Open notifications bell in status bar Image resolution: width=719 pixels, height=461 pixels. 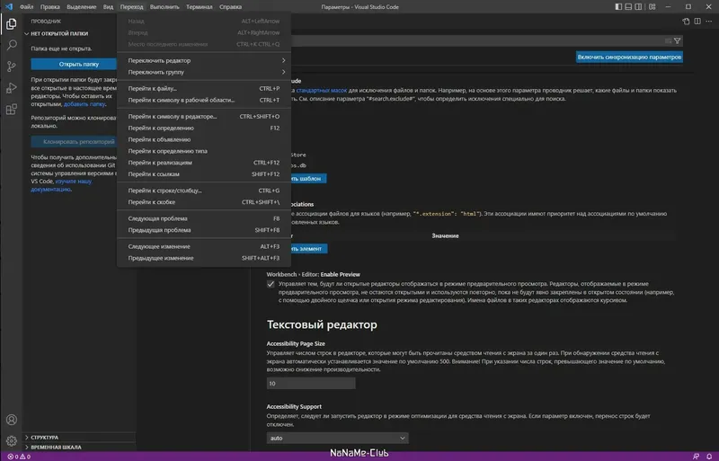[709, 457]
